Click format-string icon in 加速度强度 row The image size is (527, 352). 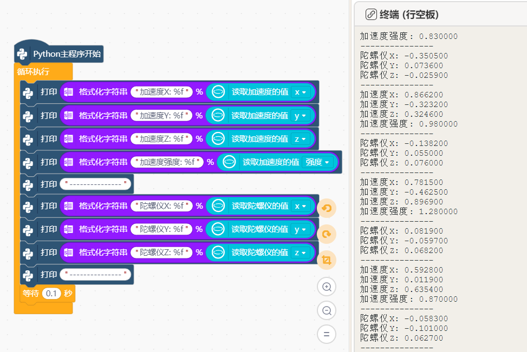tap(69, 162)
